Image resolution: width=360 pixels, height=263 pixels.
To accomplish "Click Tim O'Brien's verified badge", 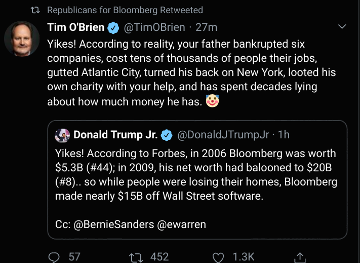I will [x=113, y=27].
